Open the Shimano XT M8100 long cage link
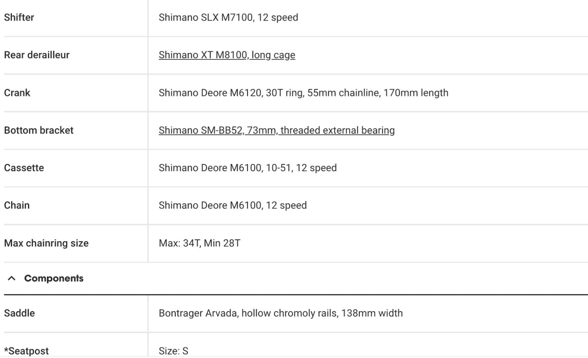 (x=227, y=55)
